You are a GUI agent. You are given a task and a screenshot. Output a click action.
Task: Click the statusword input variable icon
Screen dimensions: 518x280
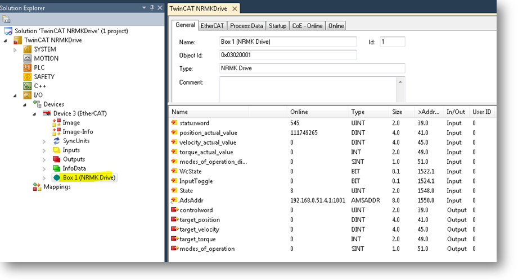(174, 123)
